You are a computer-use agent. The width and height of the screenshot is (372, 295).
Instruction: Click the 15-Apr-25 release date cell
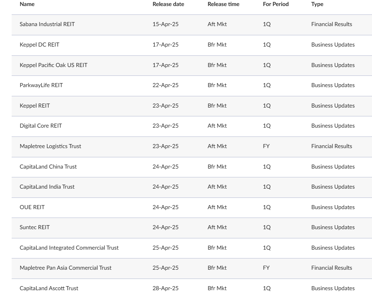pyautogui.click(x=165, y=24)
